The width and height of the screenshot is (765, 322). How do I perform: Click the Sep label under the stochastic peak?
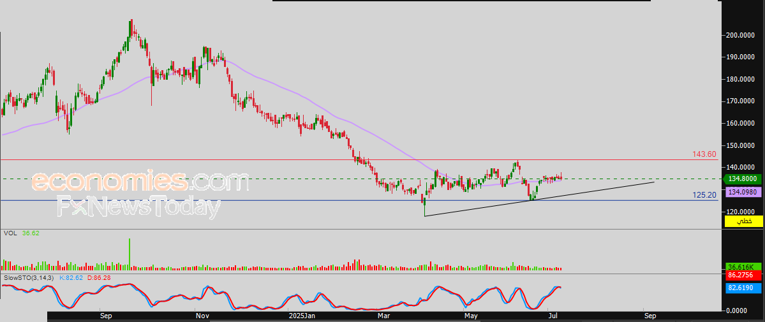click(107, 316)
